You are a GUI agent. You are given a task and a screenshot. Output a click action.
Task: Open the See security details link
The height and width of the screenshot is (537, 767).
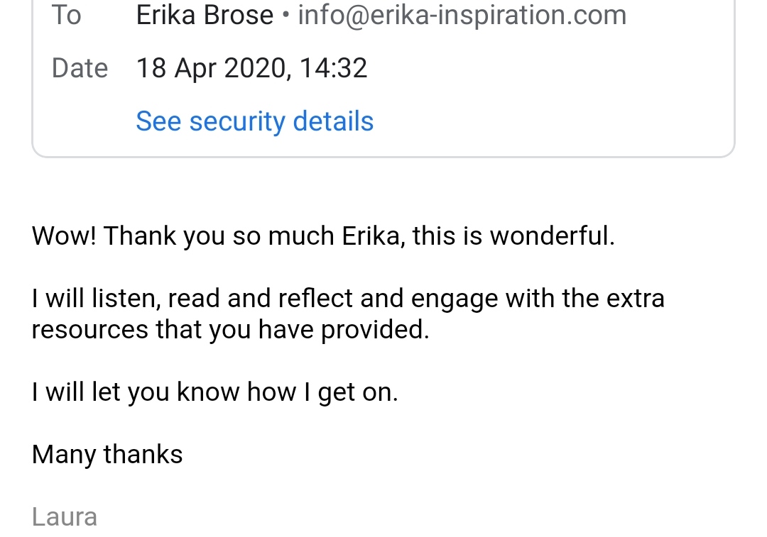[254, 121]
